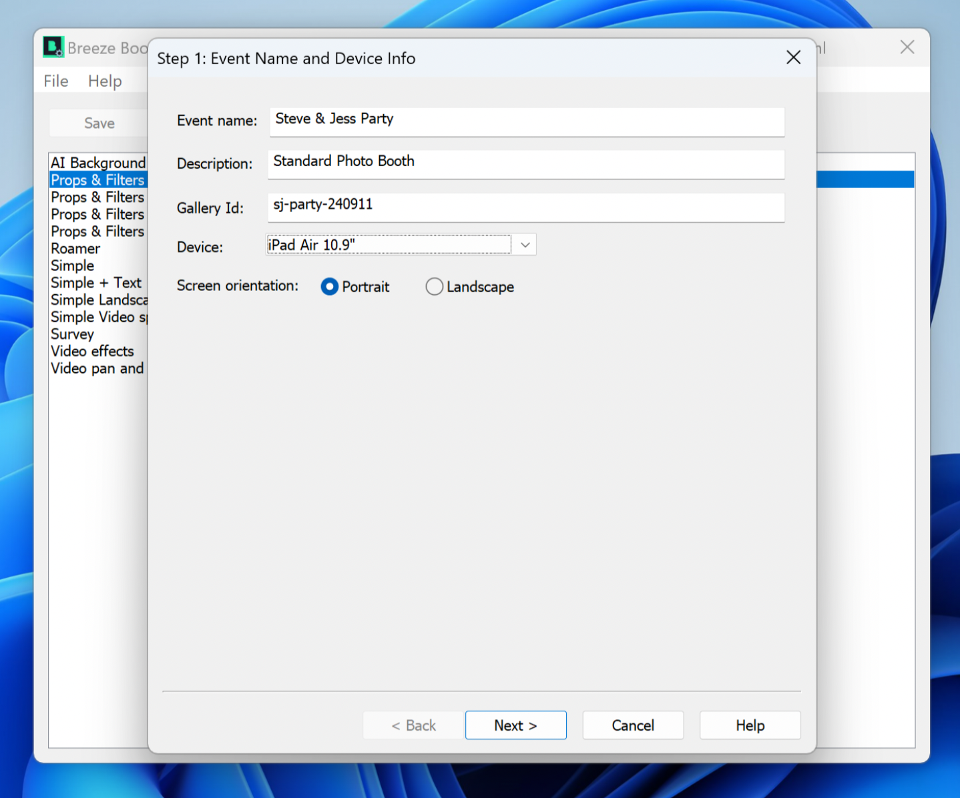Open the Help menu in menu bar
Viewport: 960px width, 798px height.
pyautogui.click(x=105, y=81)
